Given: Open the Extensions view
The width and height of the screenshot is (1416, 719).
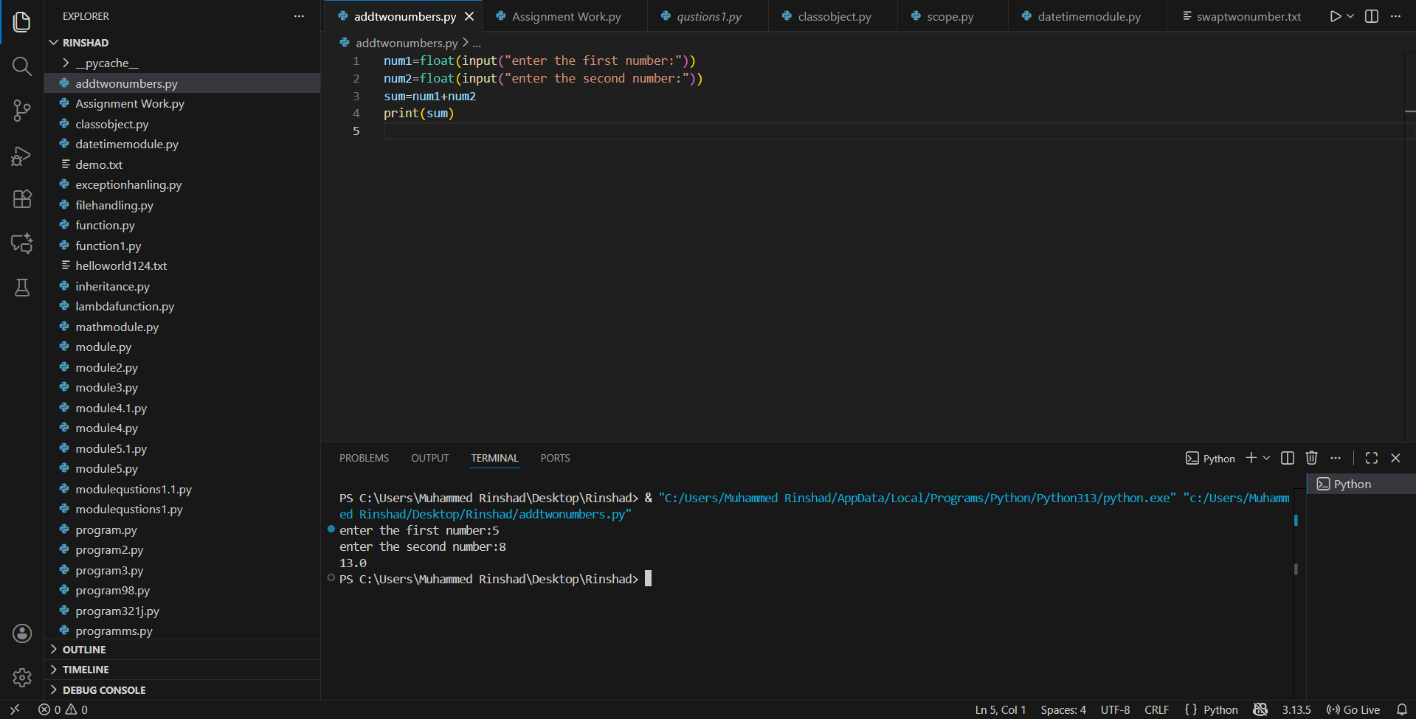Looking at the screenshot, I should tap(21, 199).
